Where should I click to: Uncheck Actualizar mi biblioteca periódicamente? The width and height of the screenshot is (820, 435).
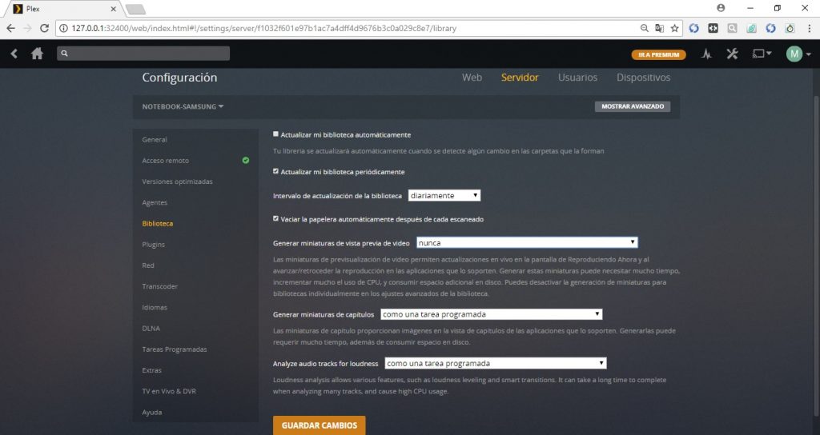coord(276,171)
